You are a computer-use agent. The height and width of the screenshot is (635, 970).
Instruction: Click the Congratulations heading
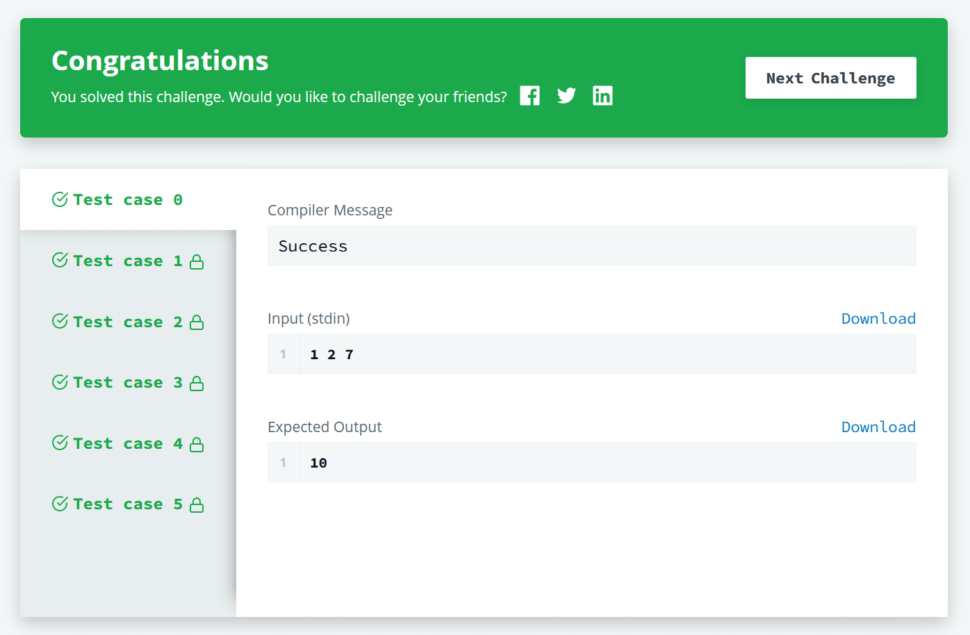159,61
